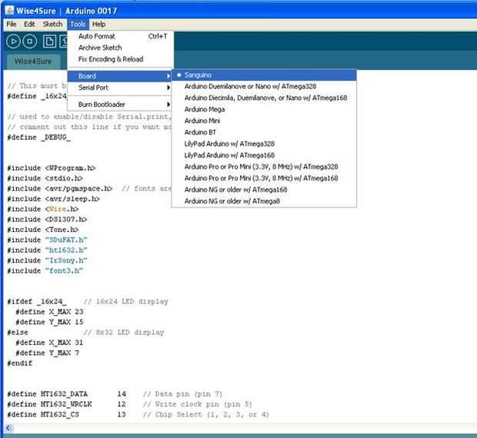477x438 pixels.
Task: Choose Auto Format from Tools menu
Action: (121, 36)
